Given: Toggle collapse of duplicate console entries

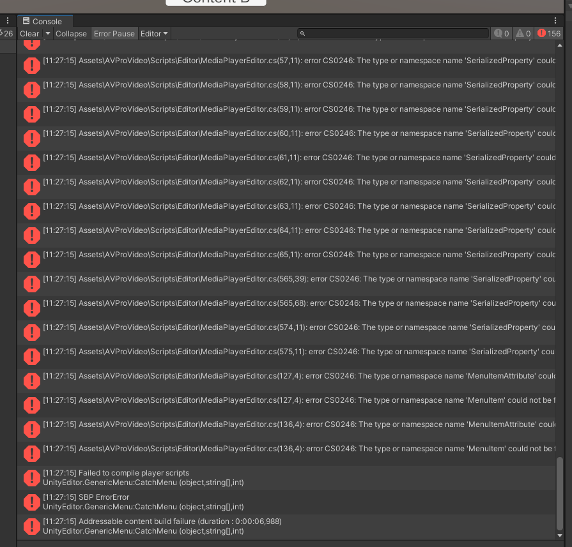Looking at the screenshot, I should [70, 33].
